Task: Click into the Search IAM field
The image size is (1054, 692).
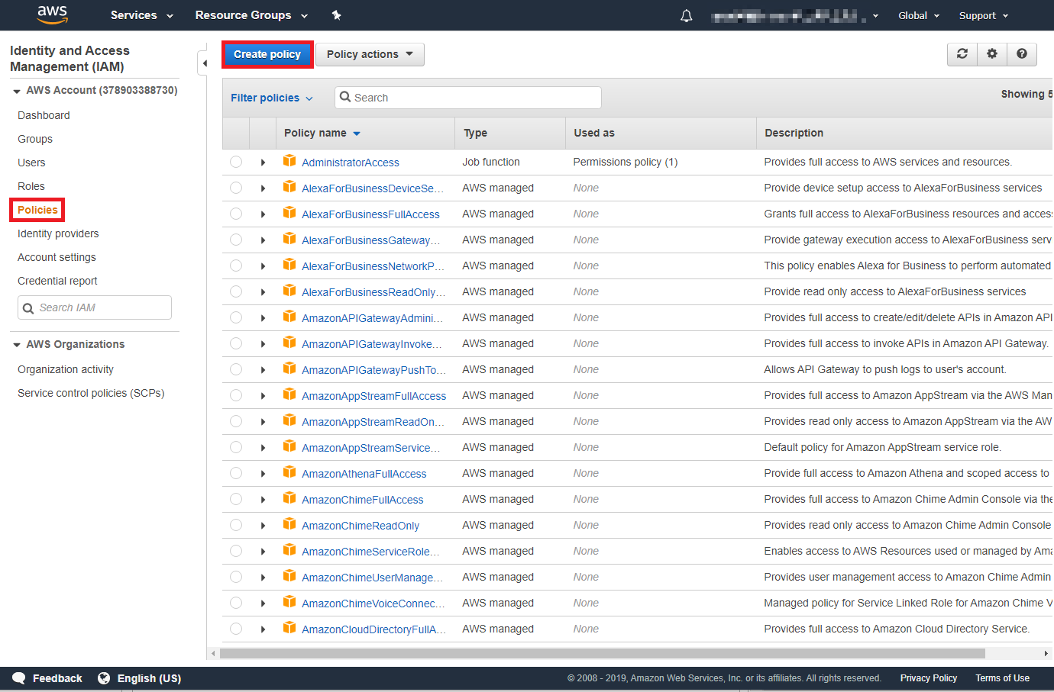Action: coord(95,307)
